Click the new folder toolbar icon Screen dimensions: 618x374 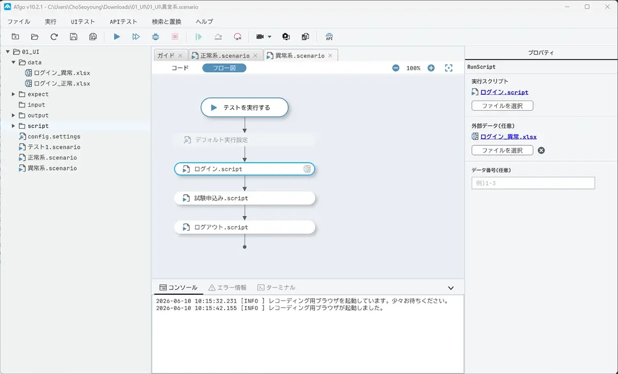(x=15, y=37)
